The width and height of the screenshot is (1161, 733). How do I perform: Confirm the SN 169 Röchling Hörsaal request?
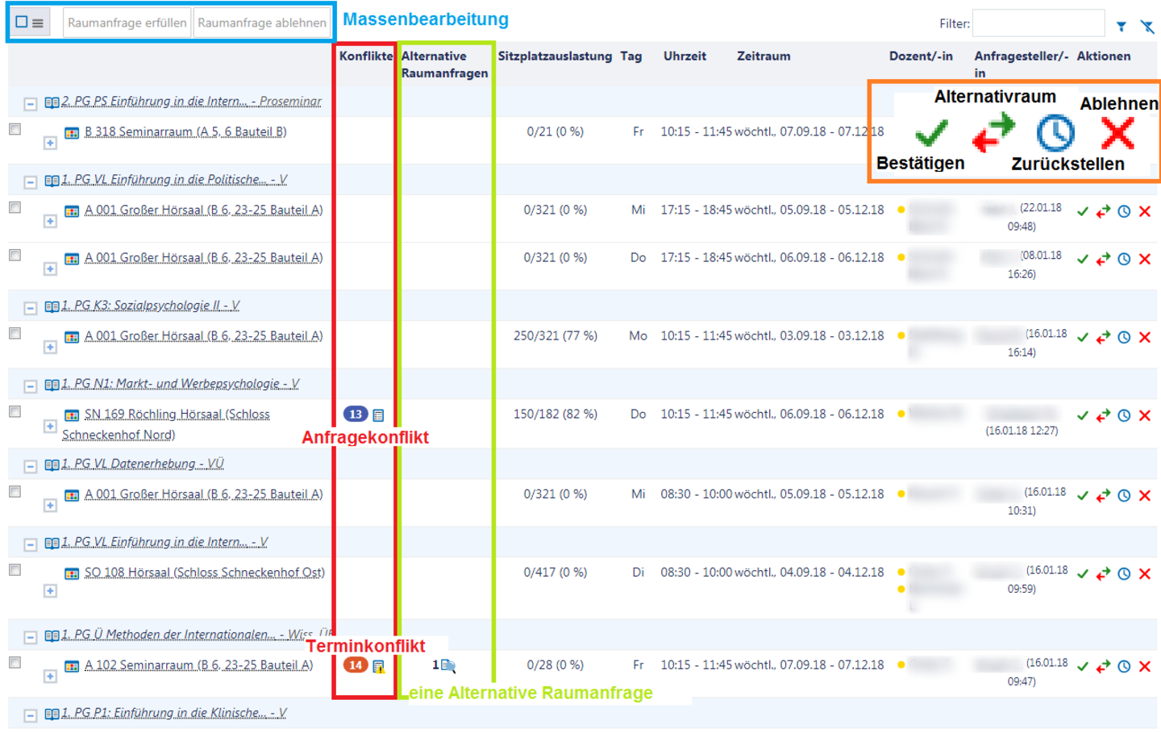1083,415
